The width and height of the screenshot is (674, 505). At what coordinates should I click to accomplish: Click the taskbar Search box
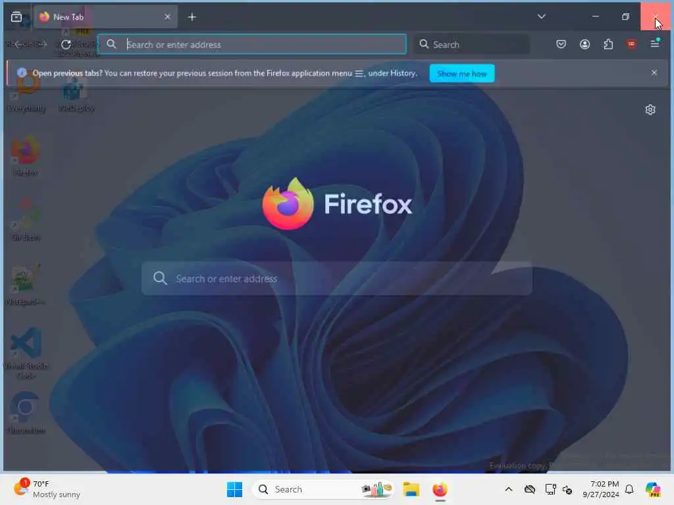[x=323, y=489]
